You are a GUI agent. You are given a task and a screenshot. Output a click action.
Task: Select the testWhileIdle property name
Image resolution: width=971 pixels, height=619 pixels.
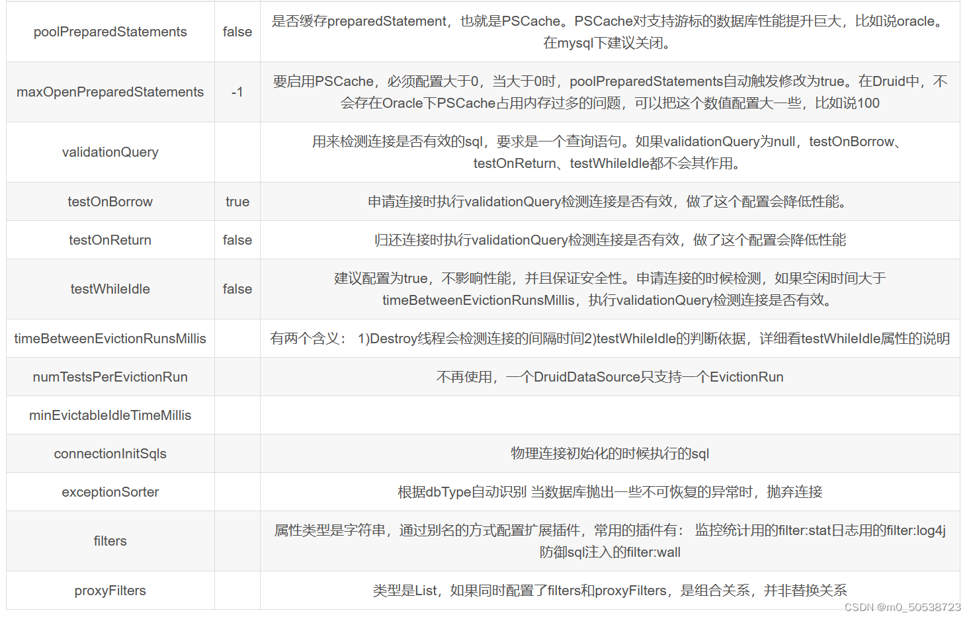click(110, 289)
